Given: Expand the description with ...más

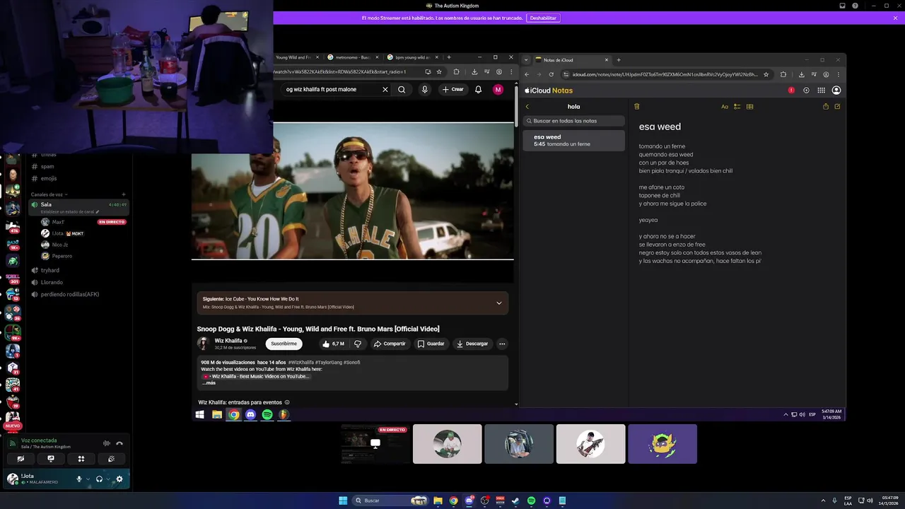Looking at the screenshot, I should pyautogui.click(x=209, y=382).
